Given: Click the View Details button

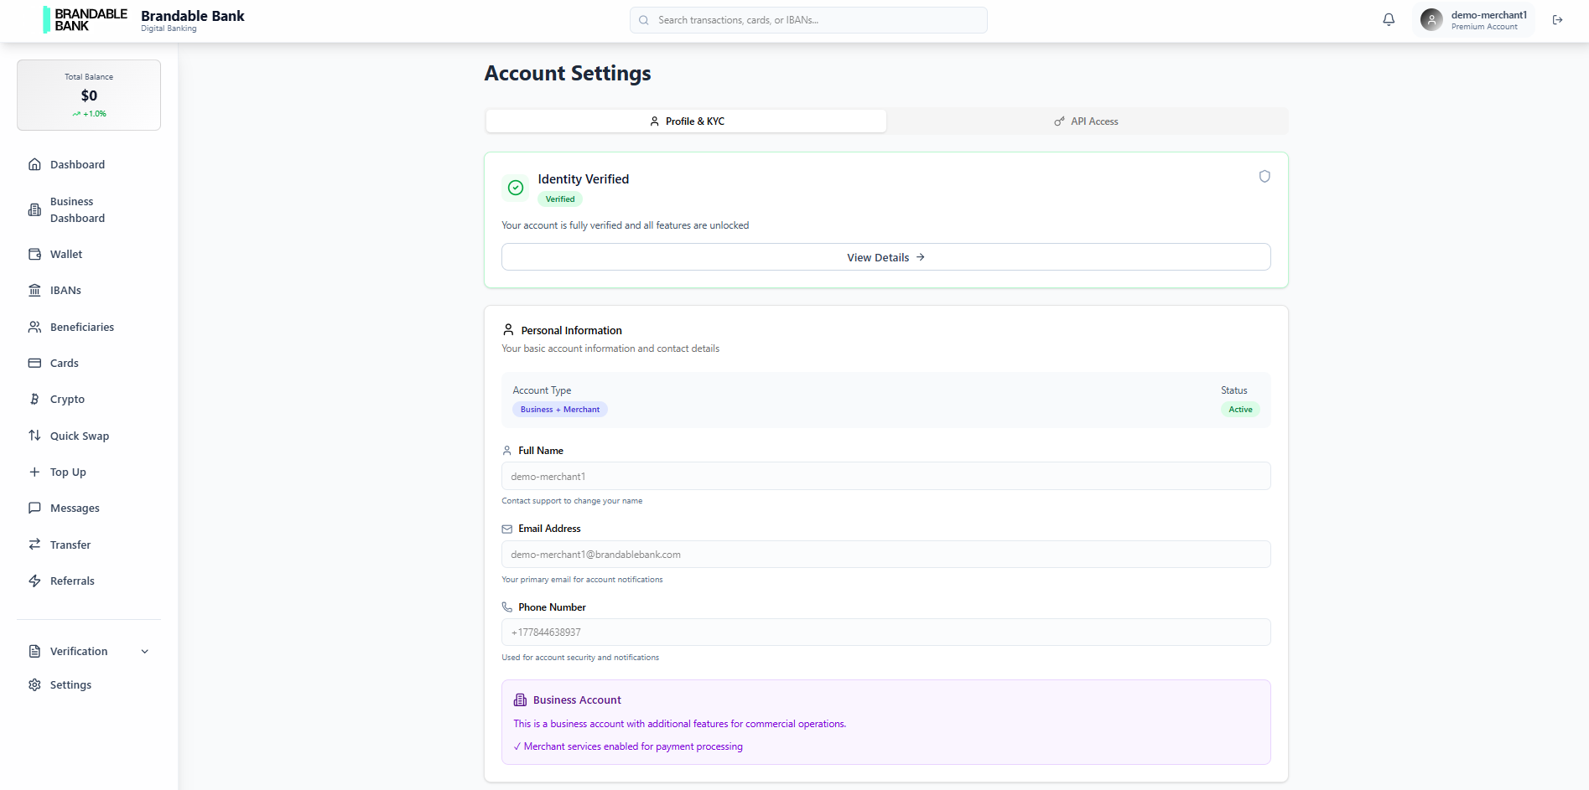Looking at the screenshot, I should [x=885, y=256].
